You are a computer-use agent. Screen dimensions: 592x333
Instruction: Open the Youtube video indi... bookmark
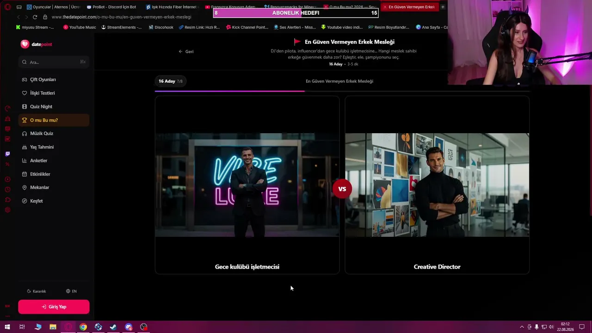[x=341, y=27]
